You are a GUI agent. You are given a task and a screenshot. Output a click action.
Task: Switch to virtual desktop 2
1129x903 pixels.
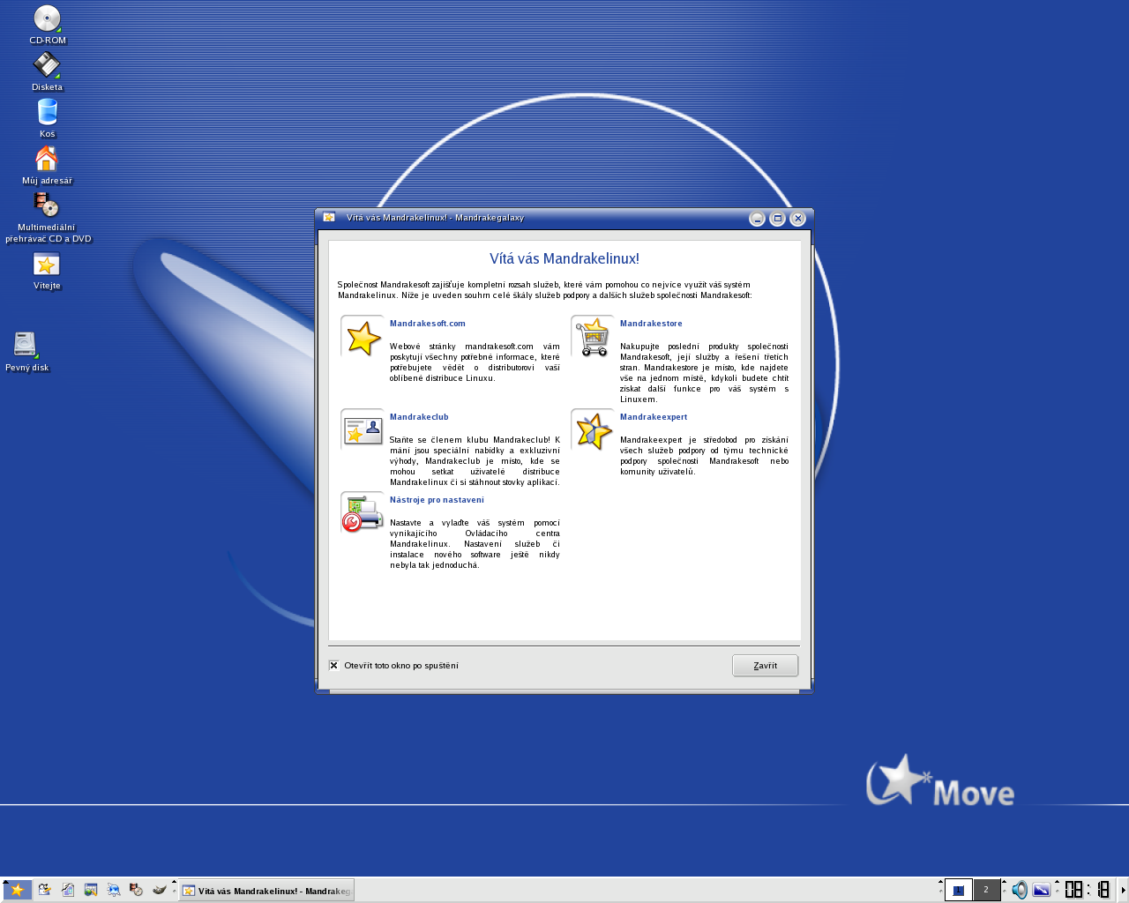(x=986, y=890)
